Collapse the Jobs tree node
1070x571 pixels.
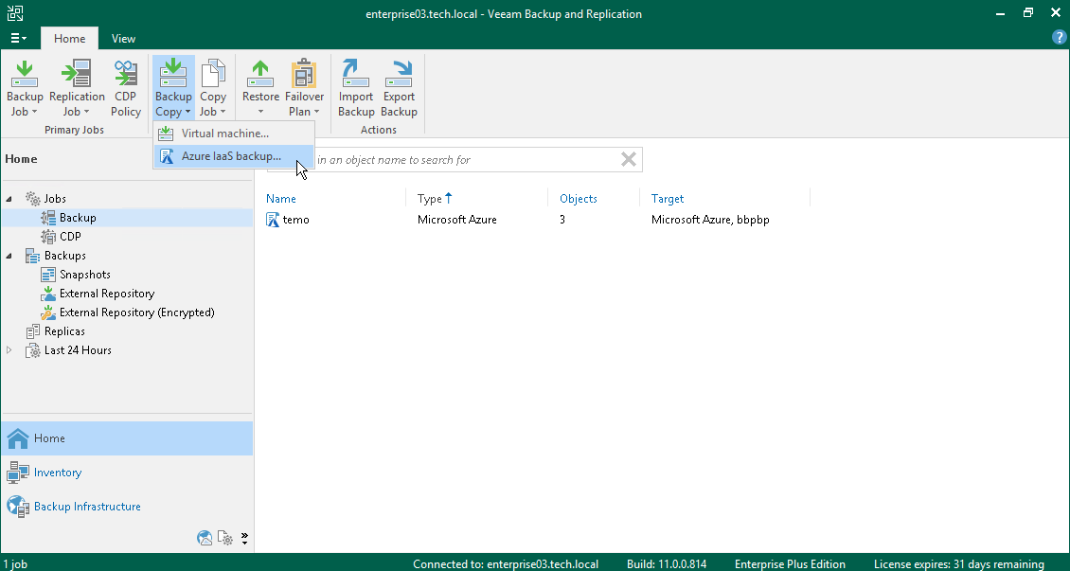click(9, 199)
